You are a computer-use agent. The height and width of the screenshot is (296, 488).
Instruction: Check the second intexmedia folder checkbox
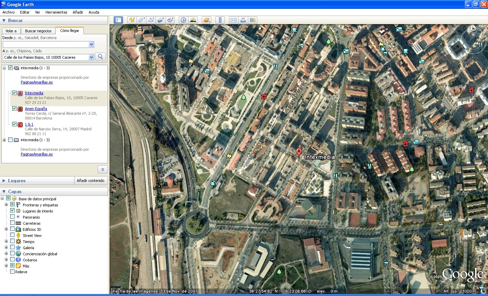pyautogui.click(x=10, y=140)
